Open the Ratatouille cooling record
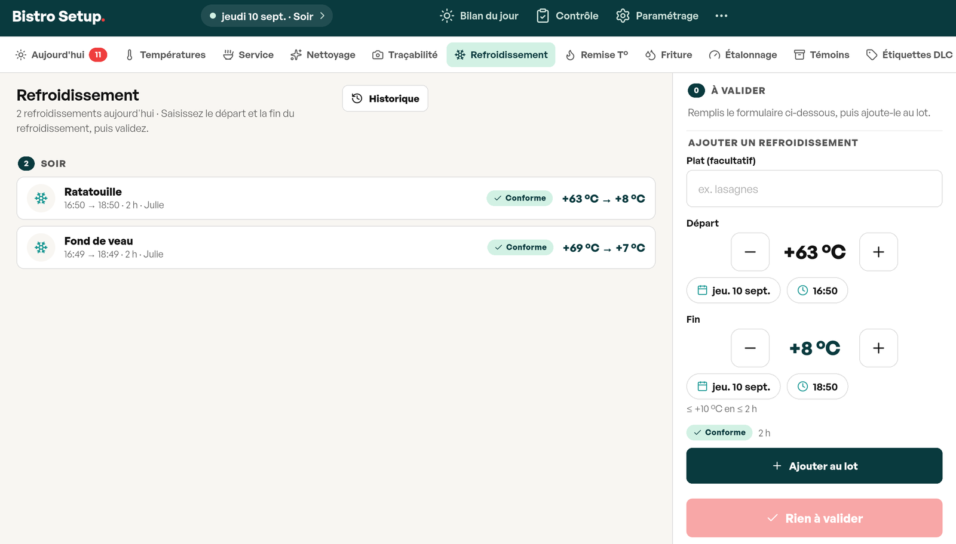The width and height of the screenshot is (956, 544). point(336,198)
